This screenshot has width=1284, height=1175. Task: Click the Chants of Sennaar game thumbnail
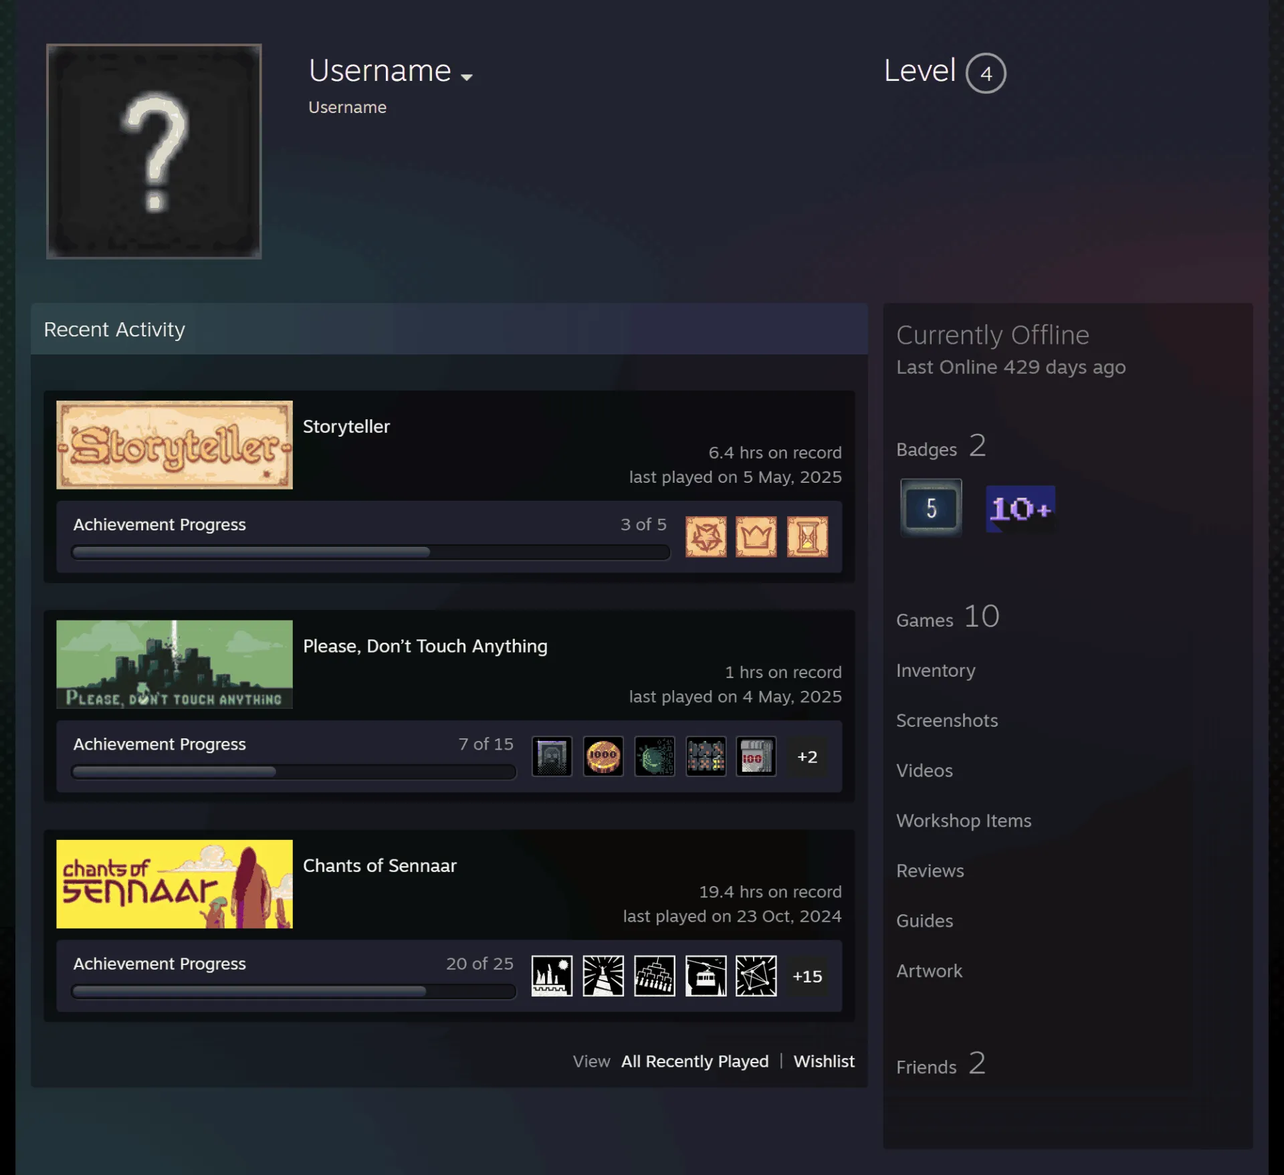click(x=175, y=884)
